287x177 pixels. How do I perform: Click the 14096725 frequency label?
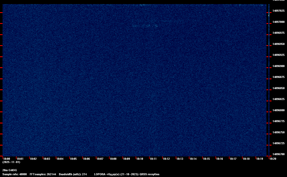click(279, 143)
